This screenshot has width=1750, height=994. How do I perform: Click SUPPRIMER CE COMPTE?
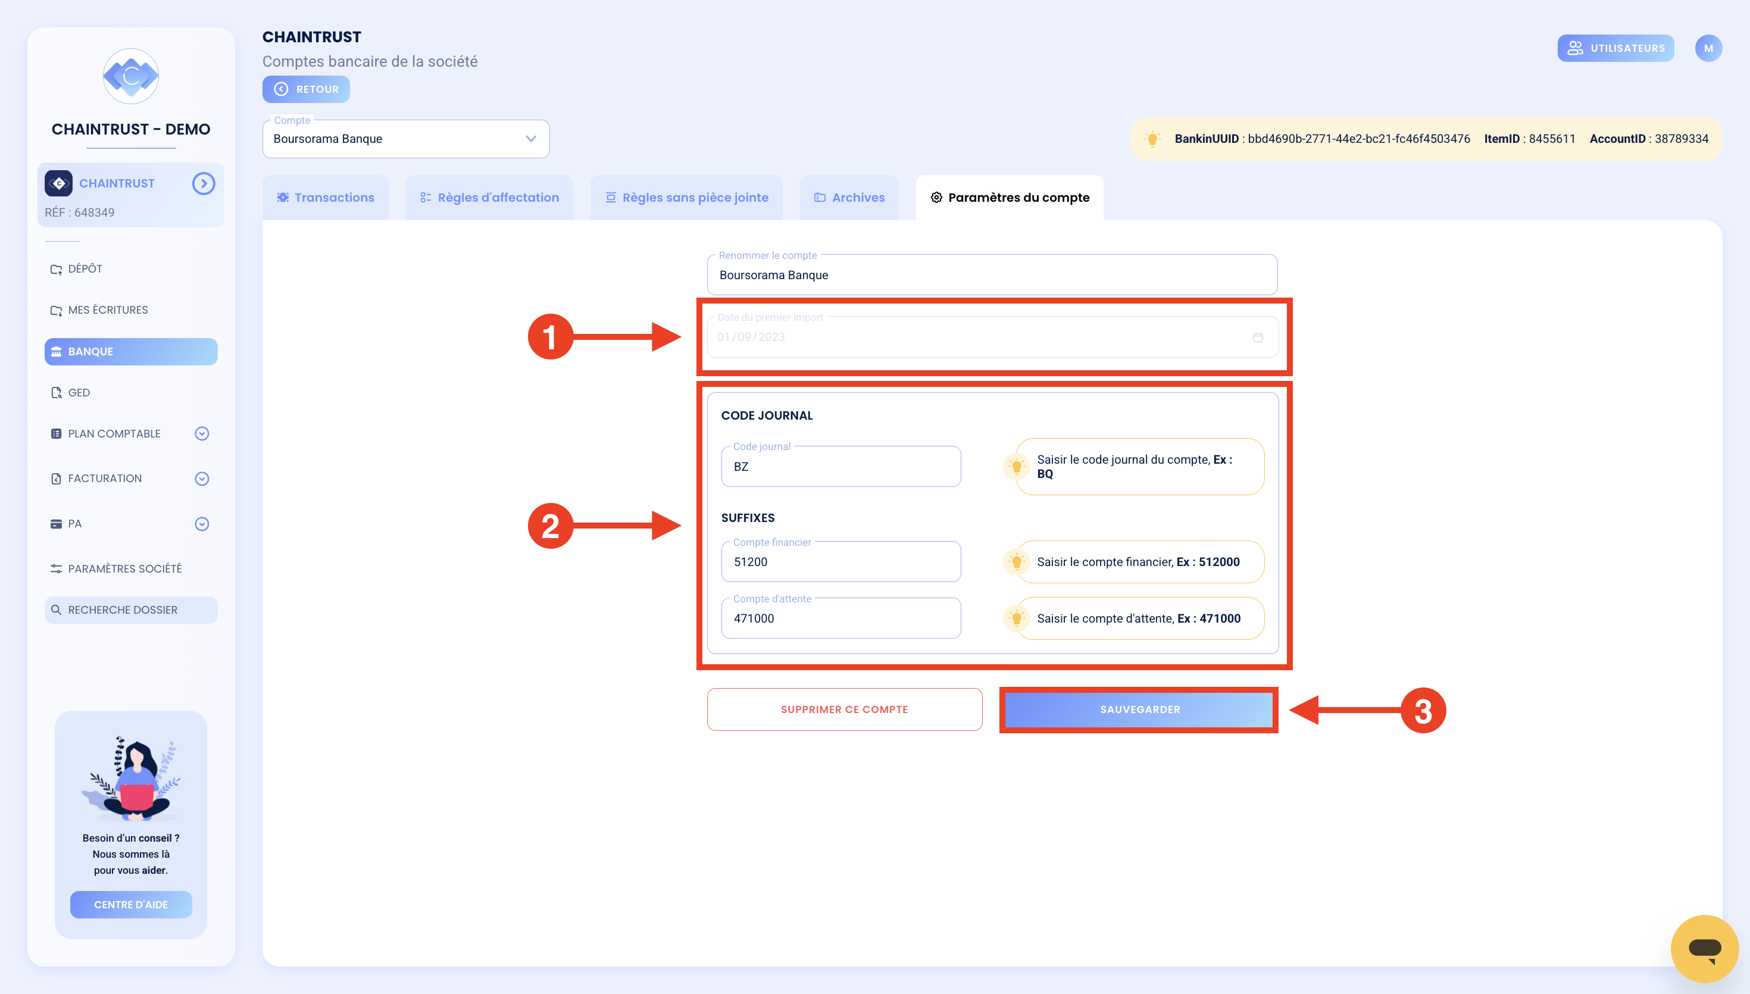(x=844, y=709)
